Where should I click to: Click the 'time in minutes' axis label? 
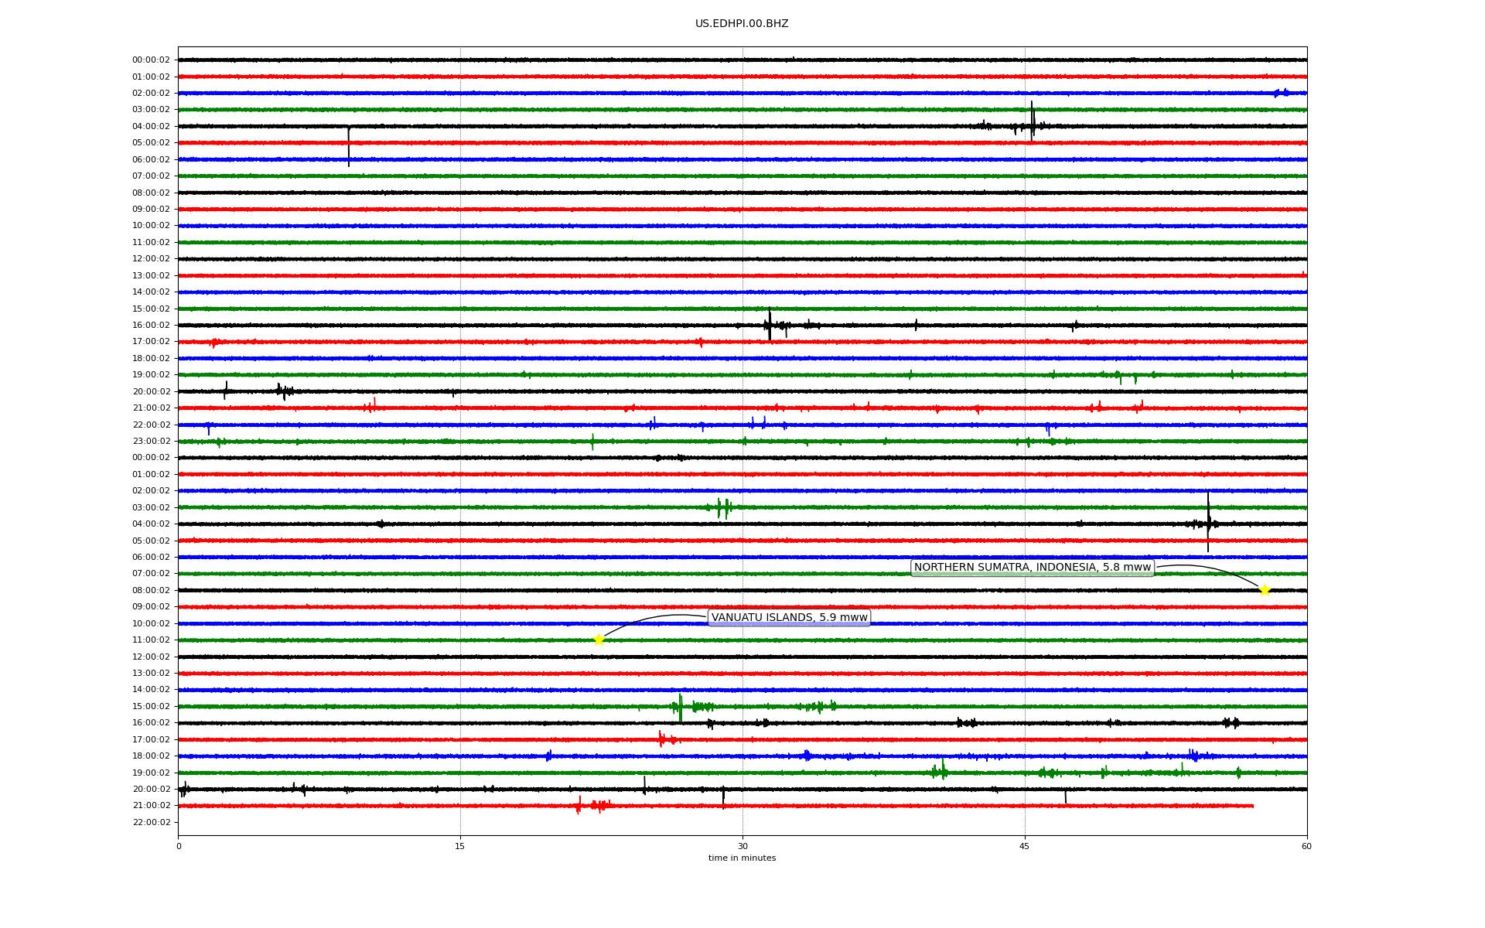[742, 858]
